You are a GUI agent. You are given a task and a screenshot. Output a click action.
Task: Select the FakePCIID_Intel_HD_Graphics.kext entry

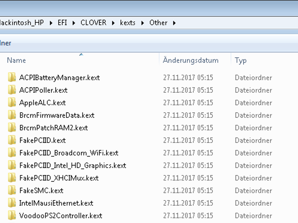(72, 165)
